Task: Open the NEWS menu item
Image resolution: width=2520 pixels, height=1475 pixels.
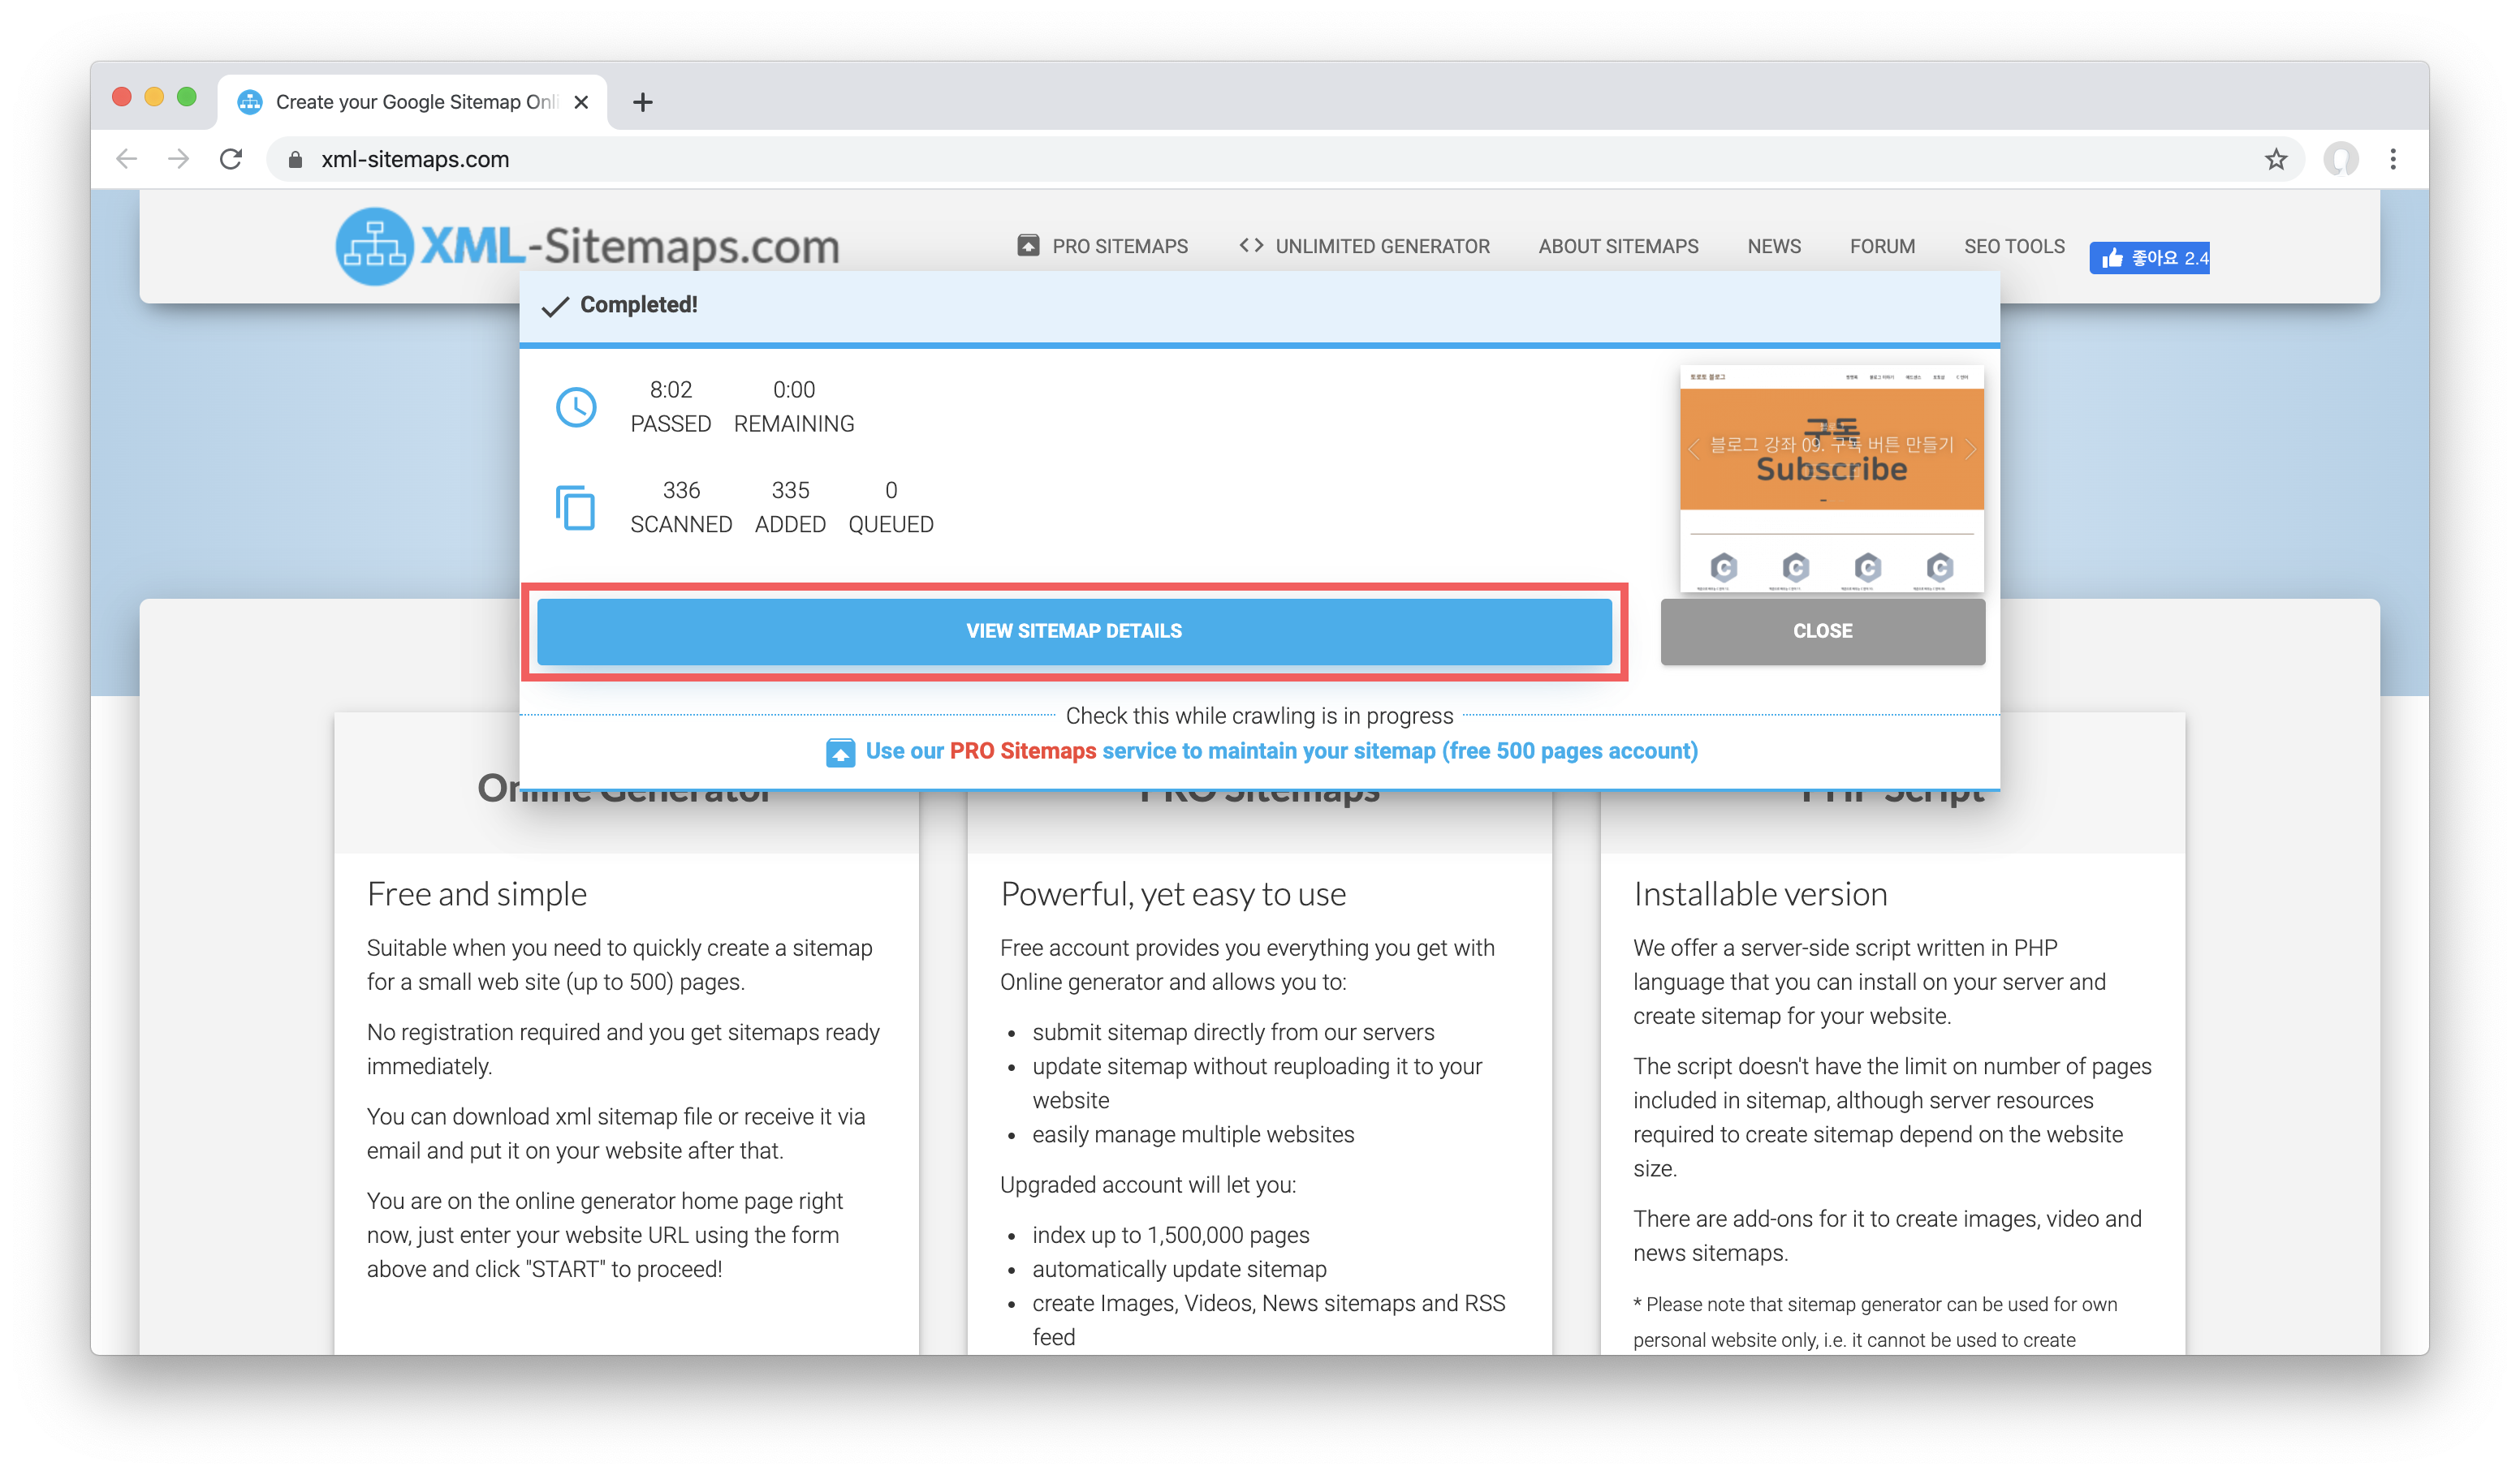Action: pyautogui.click(x=1774, y=246)
